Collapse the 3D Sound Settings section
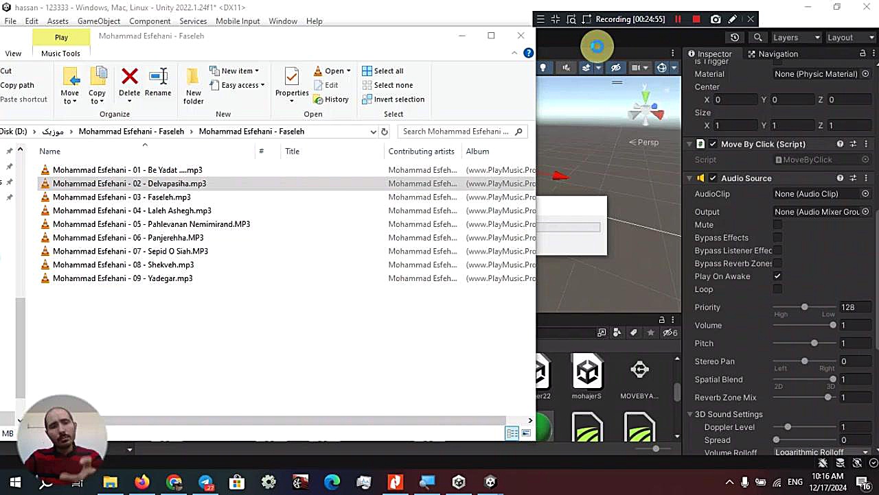Viewport: 879px width, 495px height. click(x=690, y=414)
